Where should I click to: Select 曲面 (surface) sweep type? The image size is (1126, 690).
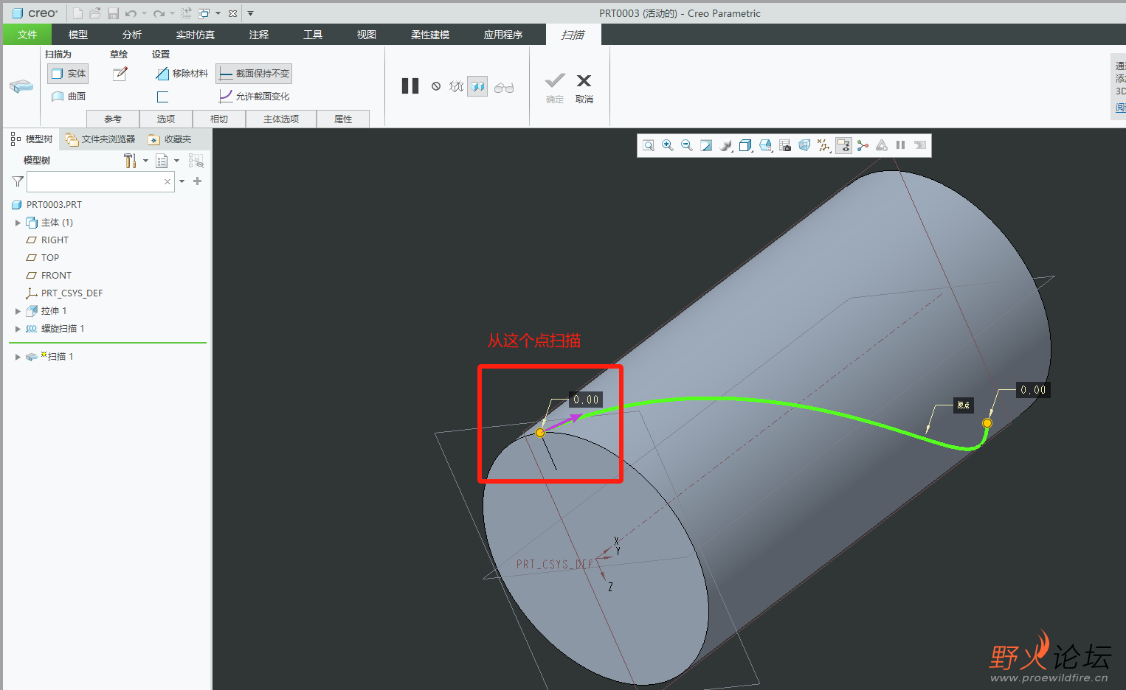tap(68, 97)
